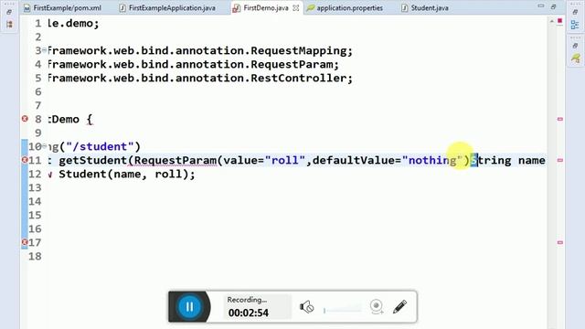Click 'RestController;' import on line 5
The height and width of the screenshot is (329, 585).
302,78
